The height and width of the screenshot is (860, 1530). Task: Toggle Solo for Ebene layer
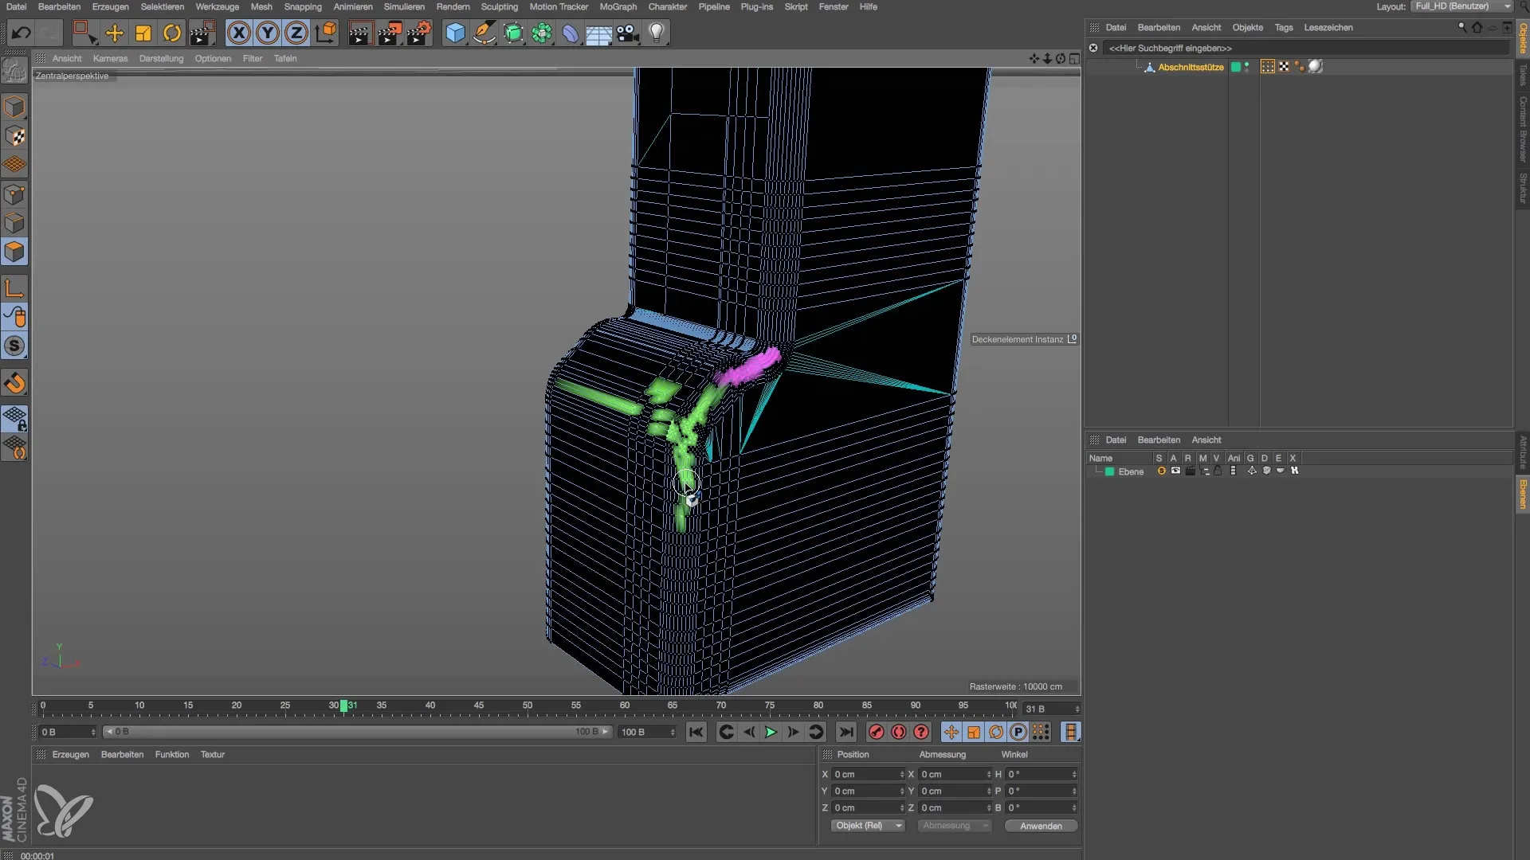click(1161, 471)
